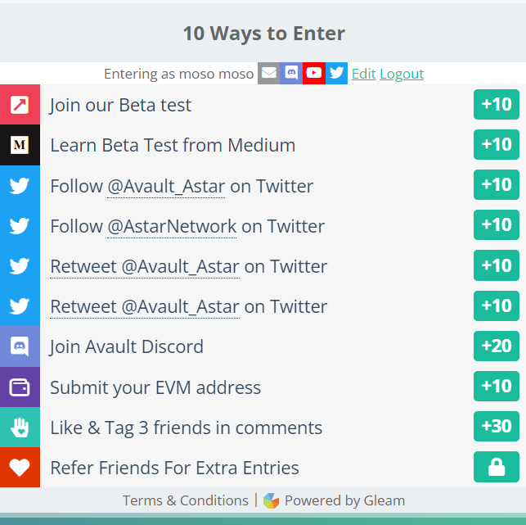Viewport: 526px width, 525px height.
Task: Open the Follow @AstarNetwork on Twitter entry
Action: pos(263,226)
